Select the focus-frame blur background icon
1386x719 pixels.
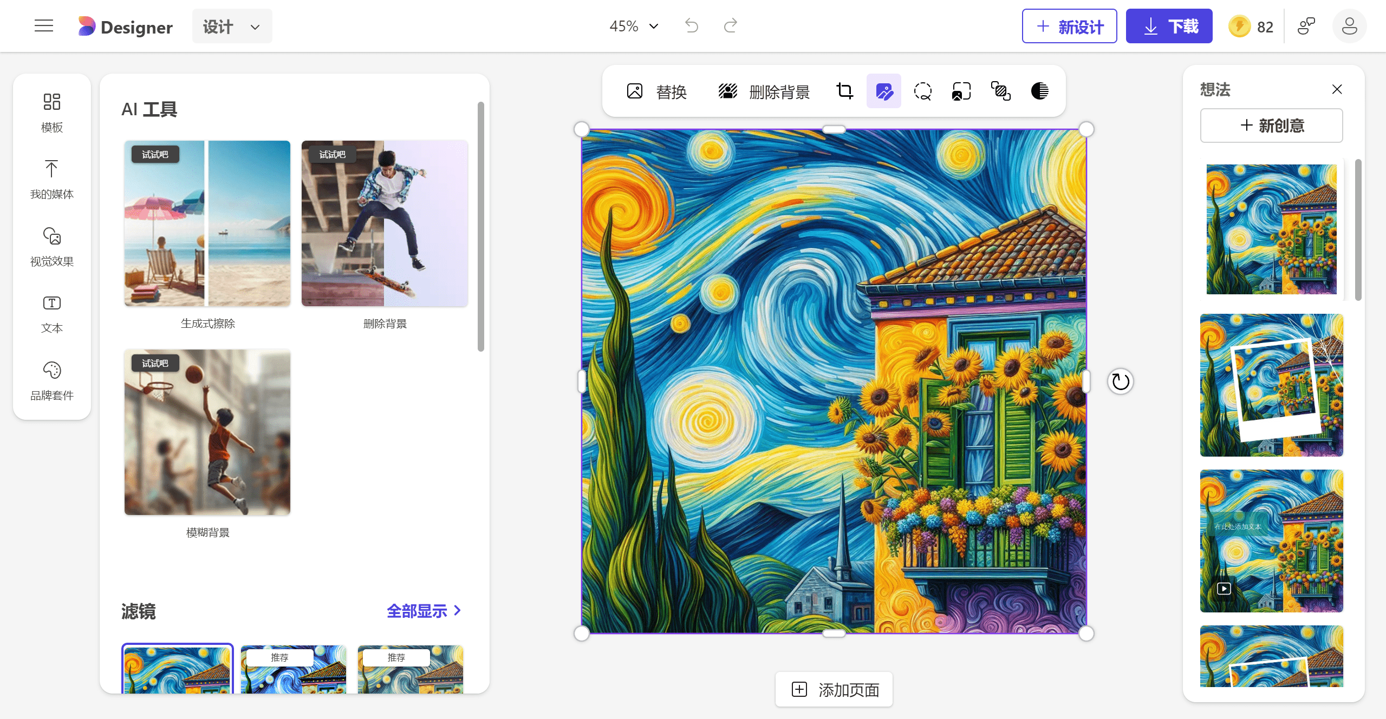point(961,91)
